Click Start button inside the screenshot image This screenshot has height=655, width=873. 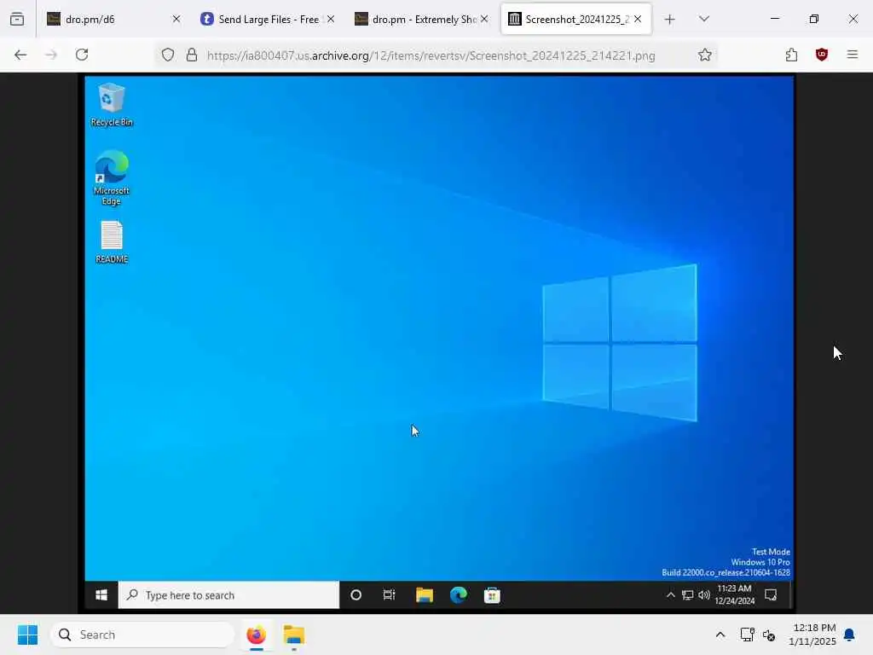click(x=101, y=594)
